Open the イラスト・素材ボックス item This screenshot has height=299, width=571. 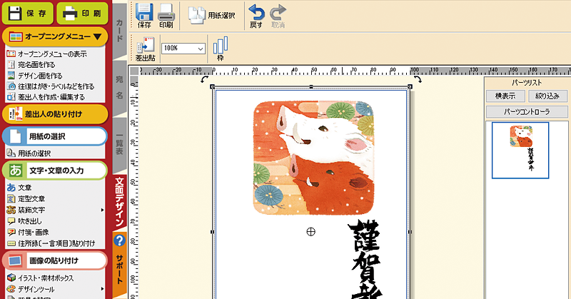[41, 278]
